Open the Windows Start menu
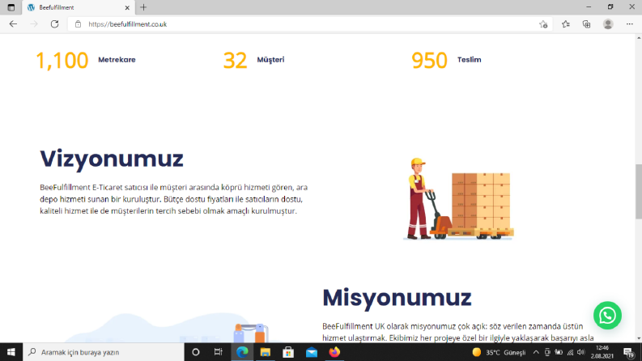 (11, 352)
